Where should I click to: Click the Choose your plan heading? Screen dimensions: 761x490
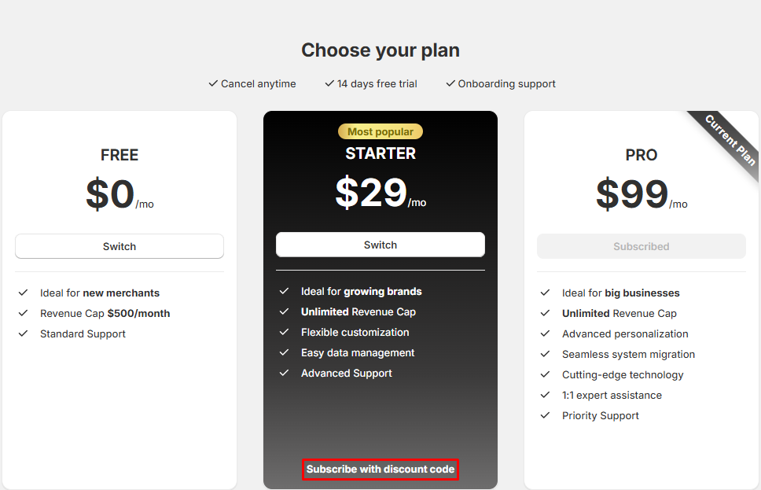coord(380,50)
